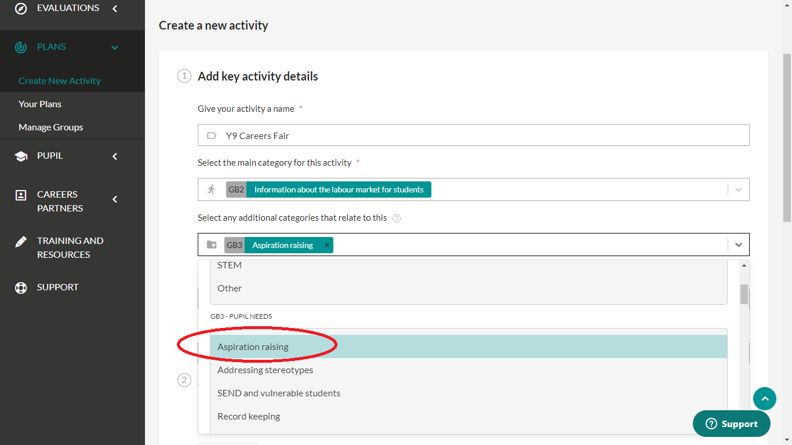The image size is (792, 445).
Task: Go to Manage Groups
Action: pos(50,127)
